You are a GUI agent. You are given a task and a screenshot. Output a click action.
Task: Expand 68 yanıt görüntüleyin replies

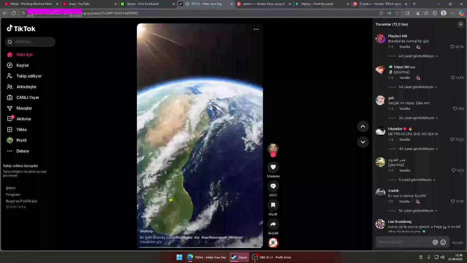point(418,56)
